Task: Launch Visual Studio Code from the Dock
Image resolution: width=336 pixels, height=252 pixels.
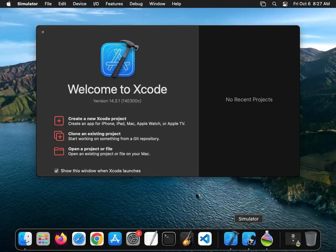Action: tap(205, 239)
